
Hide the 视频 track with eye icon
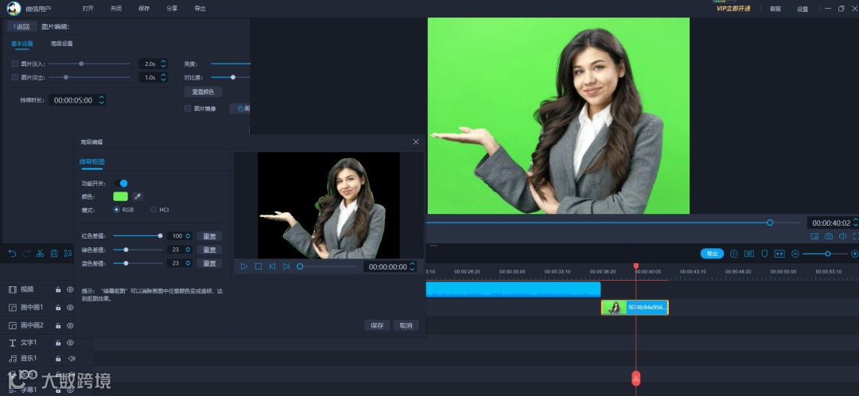pos(70,289)
